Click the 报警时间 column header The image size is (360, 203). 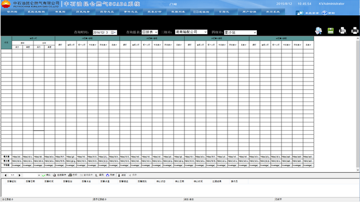49,181
